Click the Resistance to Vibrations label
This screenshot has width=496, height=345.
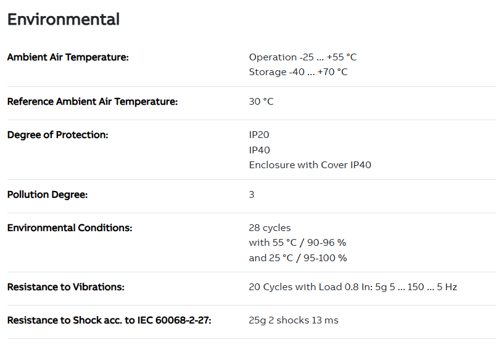click(x=65, y=287)
